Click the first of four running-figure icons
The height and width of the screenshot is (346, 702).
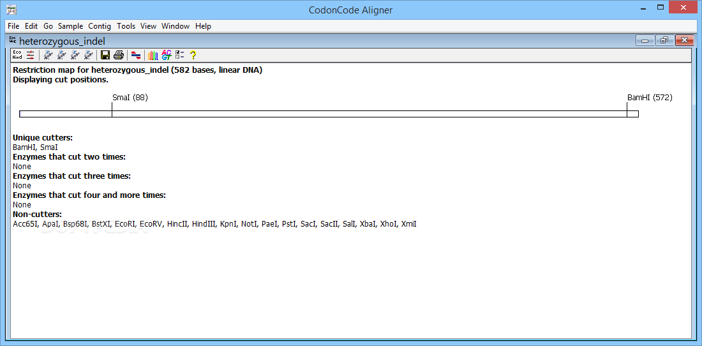point(49,55)
